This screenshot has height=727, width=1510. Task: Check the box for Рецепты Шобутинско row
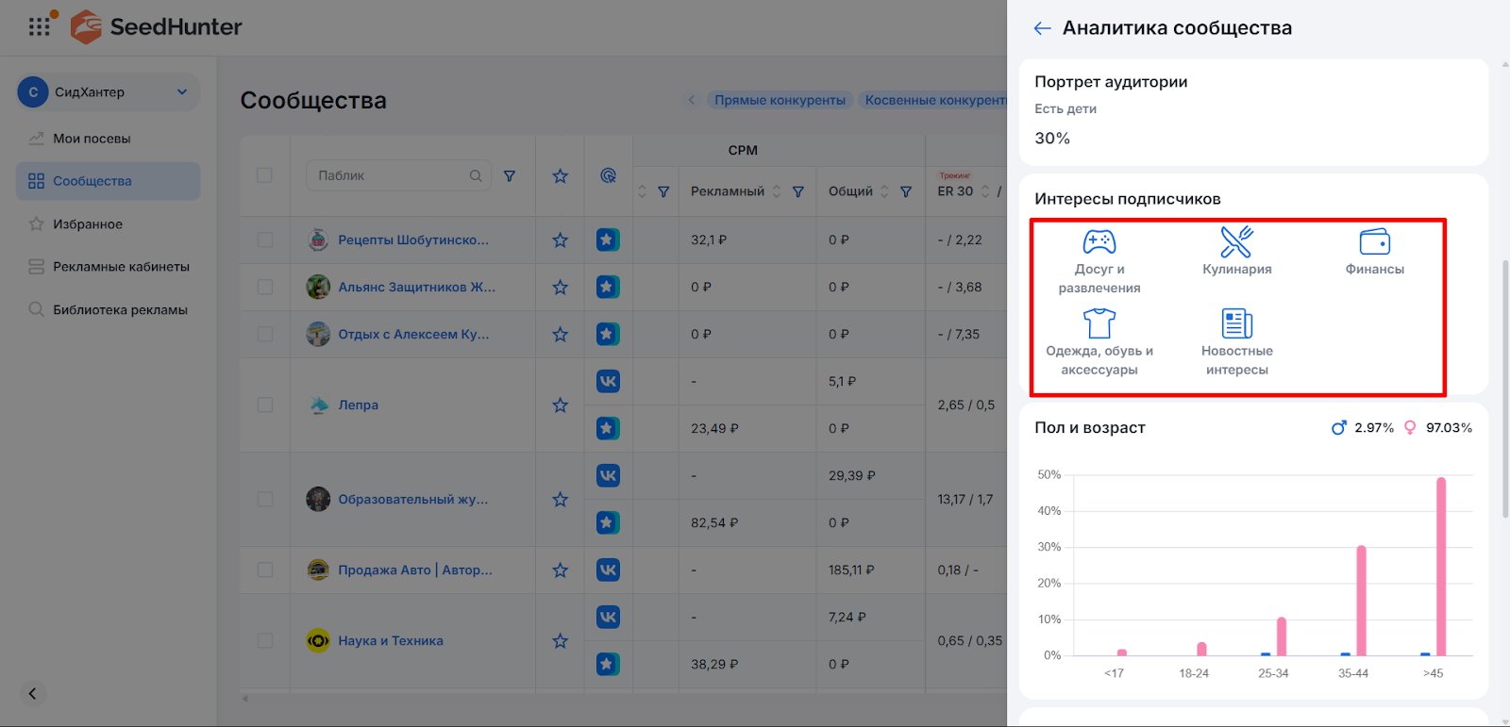click(264, 240)
